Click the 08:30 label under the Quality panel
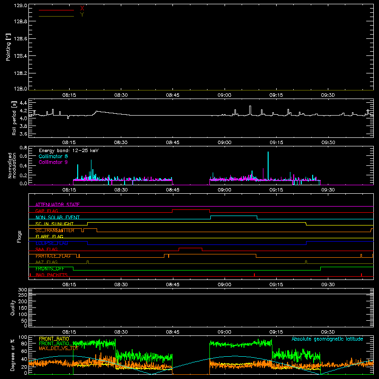Image resolution: width=379 pixels, height=379 pixels. click(x=121, y=332)
